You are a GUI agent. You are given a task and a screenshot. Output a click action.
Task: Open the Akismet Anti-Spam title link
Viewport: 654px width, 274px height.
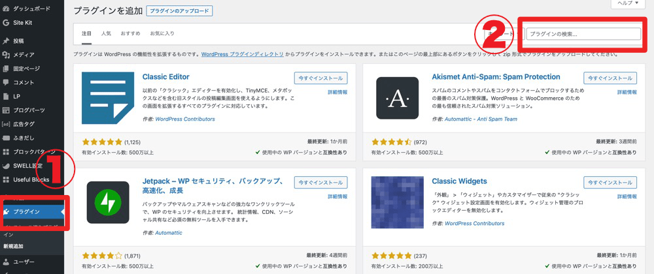pyautogui.click(x=496, y=77)
